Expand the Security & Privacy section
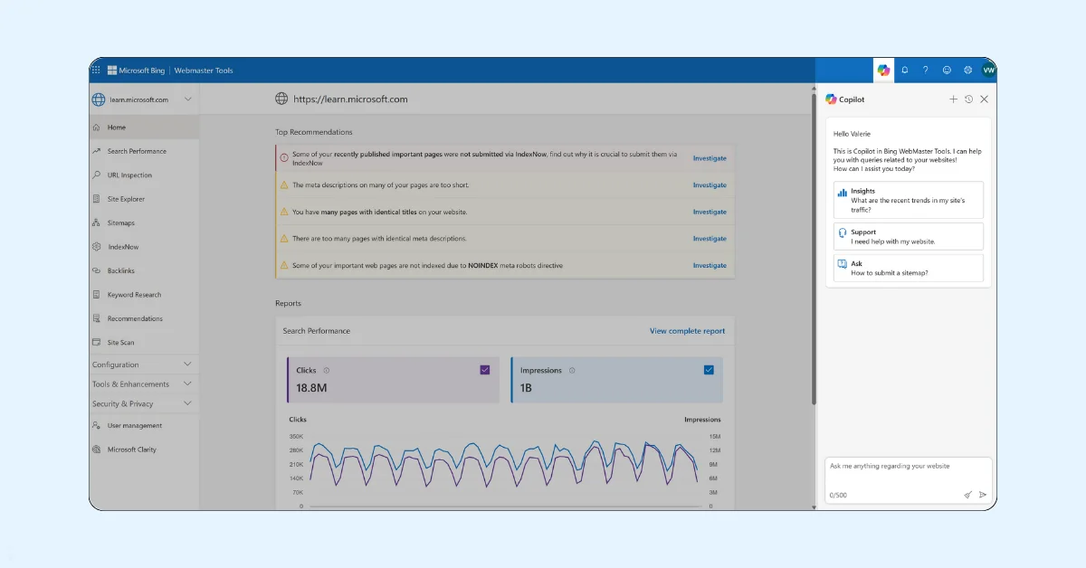1086x568 pixels. (145, 403)
